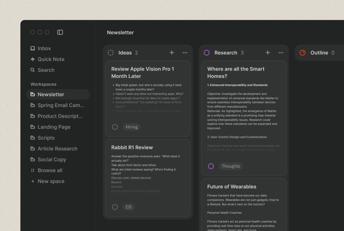Click the folder icon next to Article Research
This screenshot has width=344, height=231.
(33, 148)
